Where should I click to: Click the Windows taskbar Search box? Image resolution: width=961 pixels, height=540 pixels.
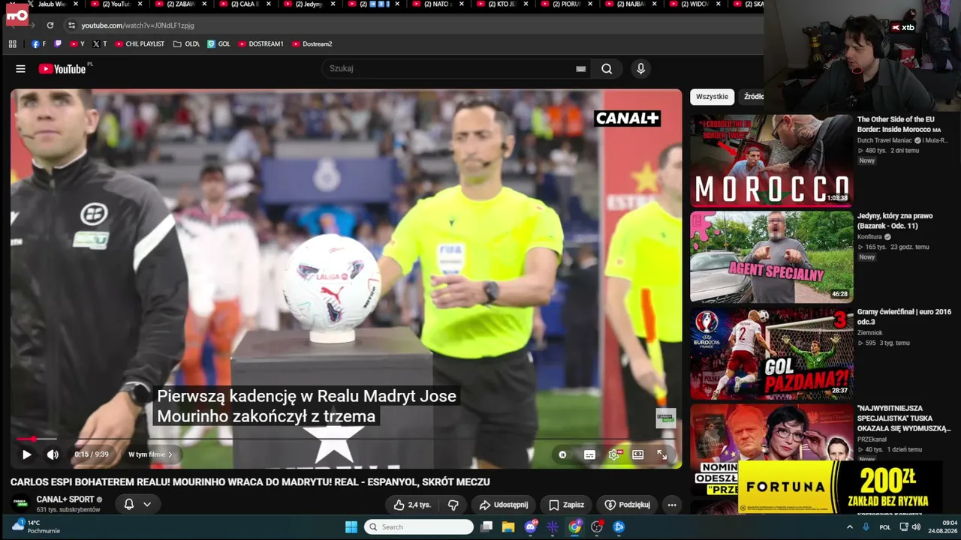[x=419, y=527]
